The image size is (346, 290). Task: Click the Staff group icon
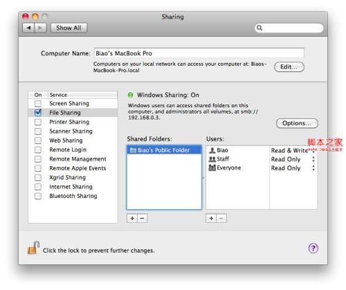pyautogui.click(x=212, y=159)
